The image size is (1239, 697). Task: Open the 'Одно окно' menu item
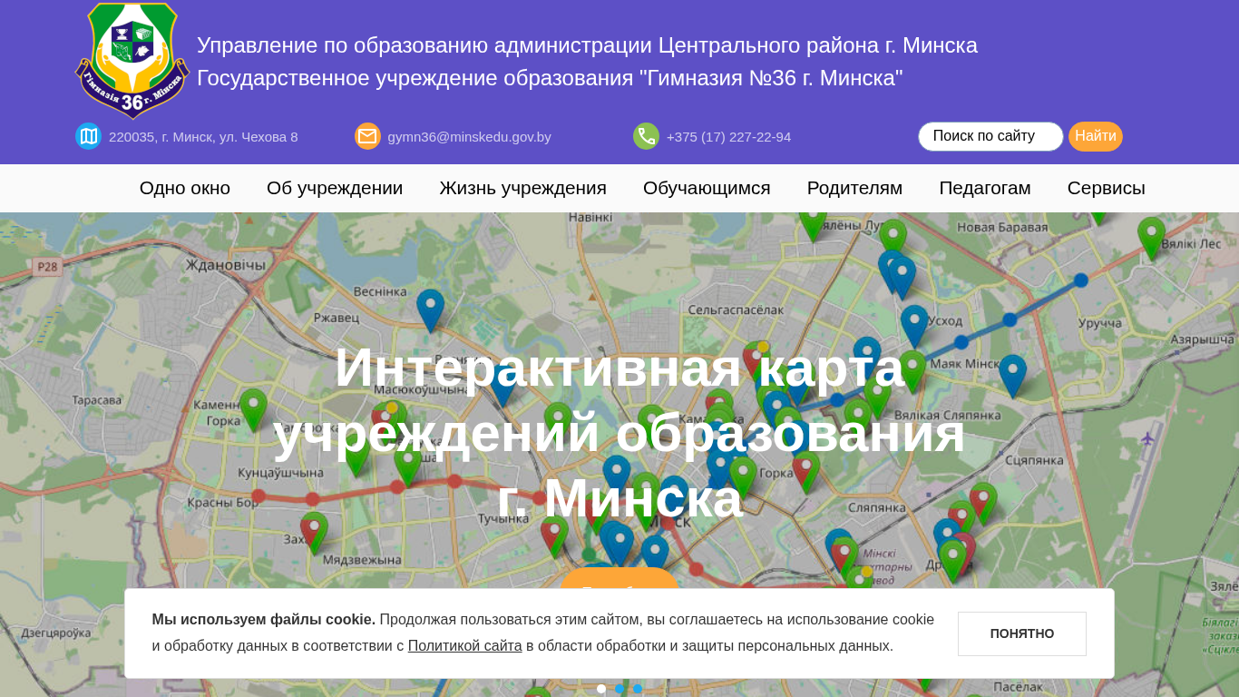(184, 188)
